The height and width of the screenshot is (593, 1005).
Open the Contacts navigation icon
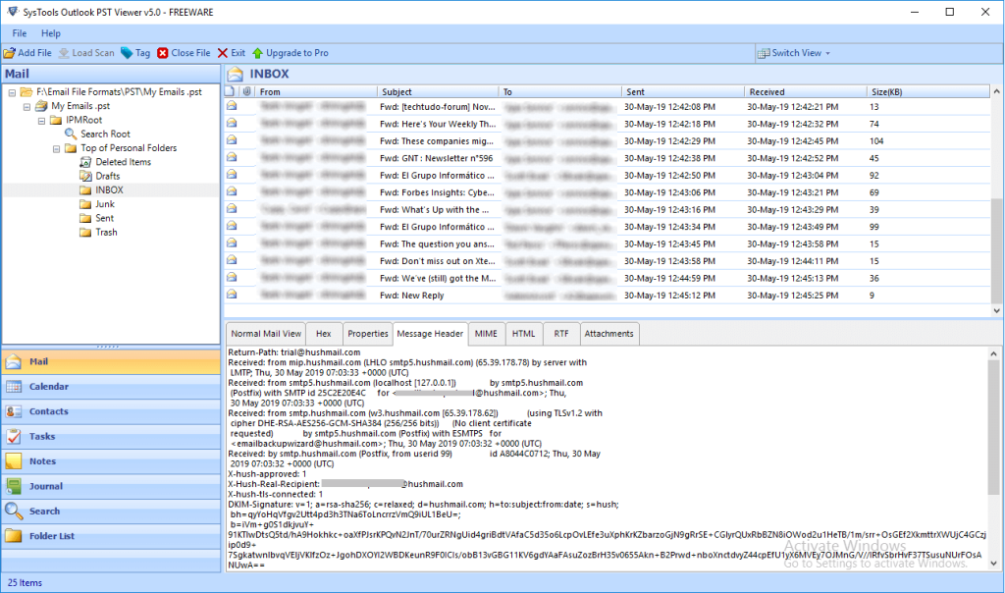coord(14,412)
